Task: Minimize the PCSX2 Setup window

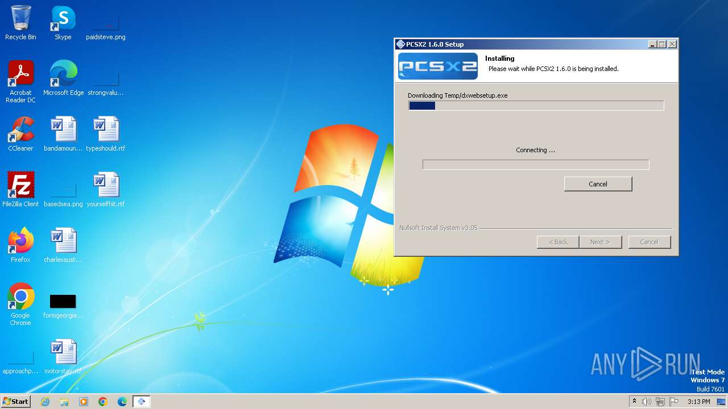Action: pos(652,44)
